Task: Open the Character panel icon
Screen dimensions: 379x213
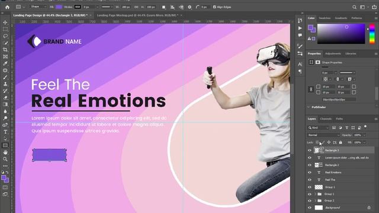Action: (x=300, y=64)
